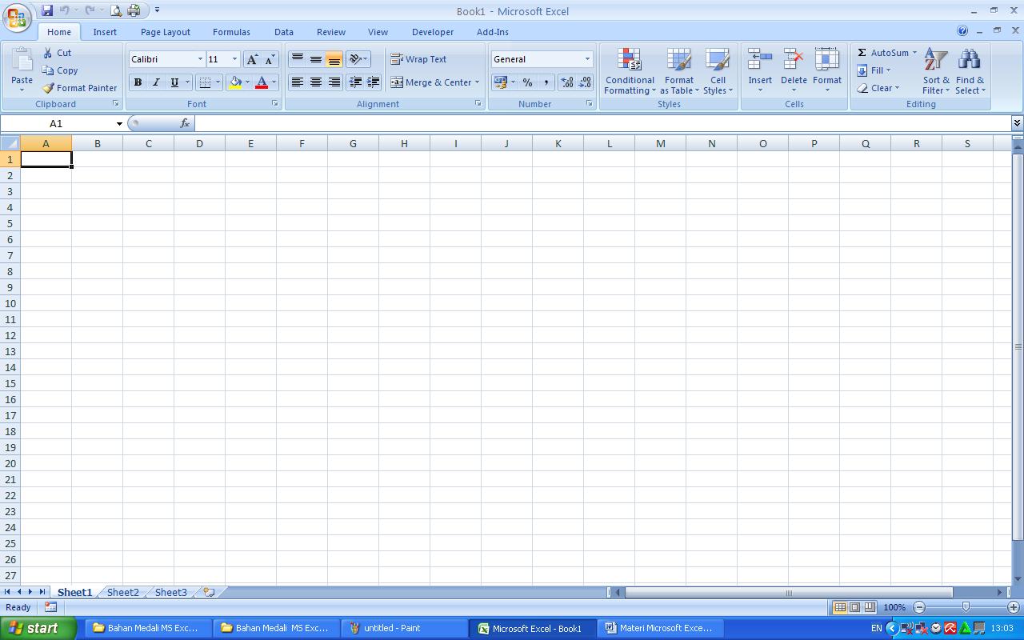
Task: Decrease font size with Shrink Font
Action: coord(270,59)
